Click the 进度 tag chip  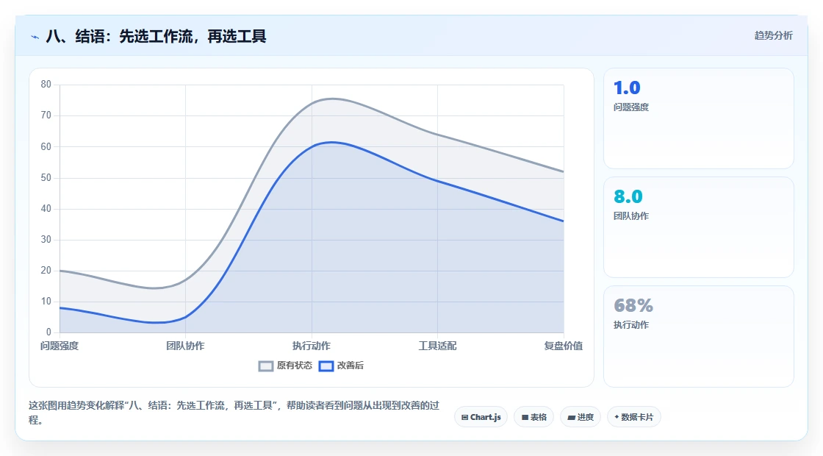click(x=581, y=417)
